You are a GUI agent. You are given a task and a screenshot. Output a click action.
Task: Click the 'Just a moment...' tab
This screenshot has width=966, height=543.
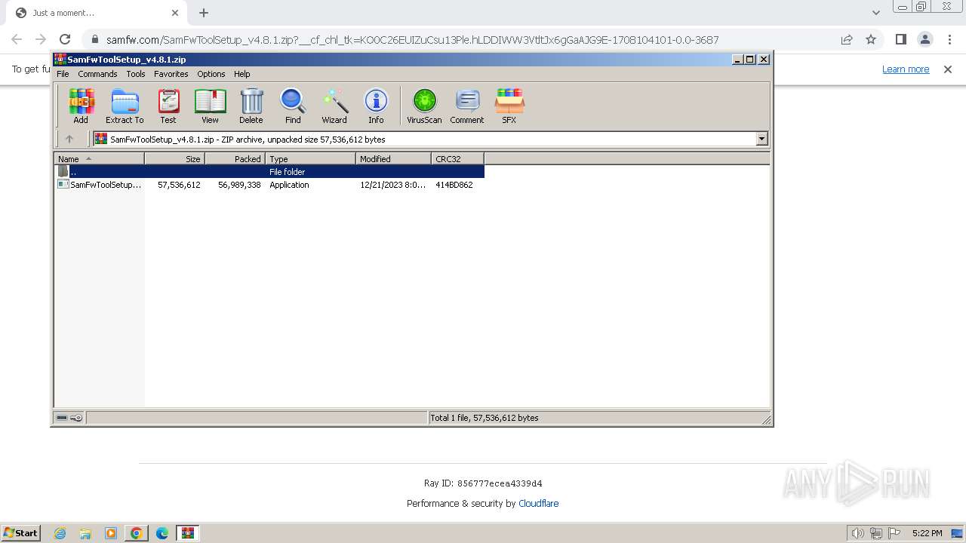97,13
